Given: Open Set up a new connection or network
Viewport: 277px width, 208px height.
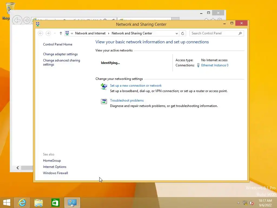Looking at the screenshot, I should (x=136, y=86).
